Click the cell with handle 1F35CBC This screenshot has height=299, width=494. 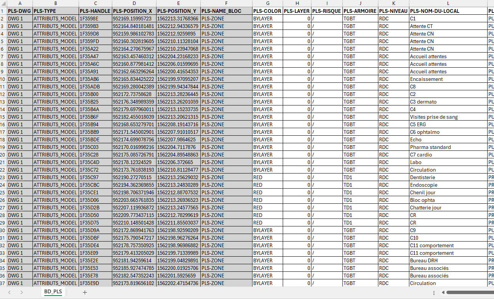pyautogui.click(x=95, y=185)
